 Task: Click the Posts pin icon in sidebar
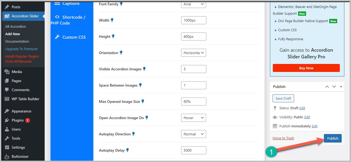[x=7, y=7]
